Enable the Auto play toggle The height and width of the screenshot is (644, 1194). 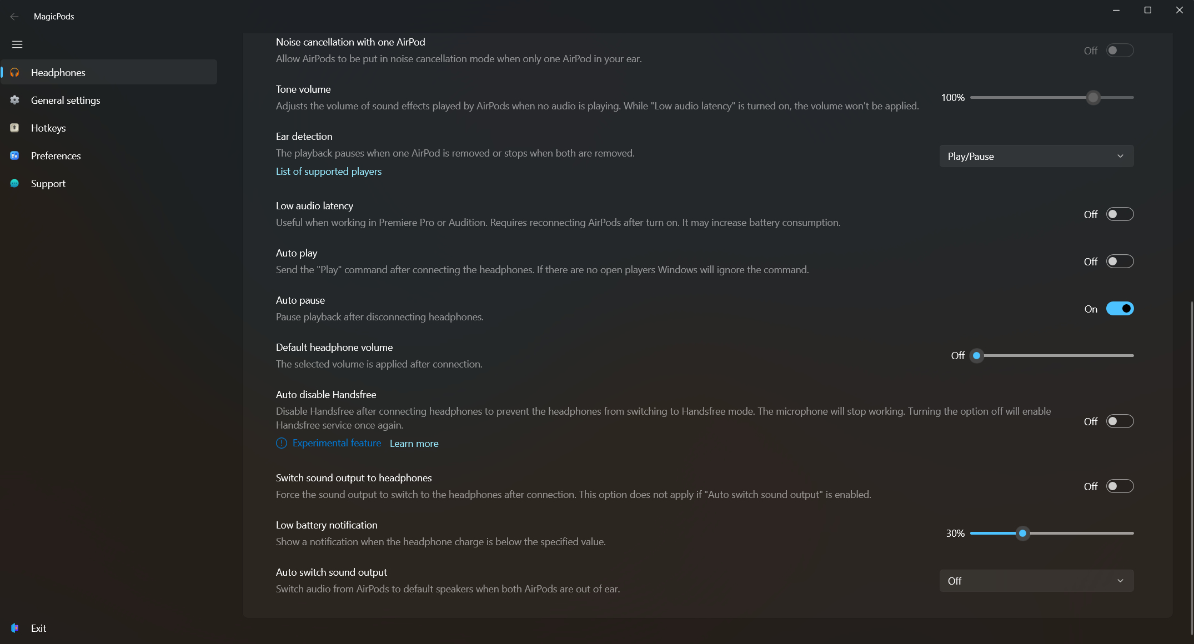pos(1120,261)
